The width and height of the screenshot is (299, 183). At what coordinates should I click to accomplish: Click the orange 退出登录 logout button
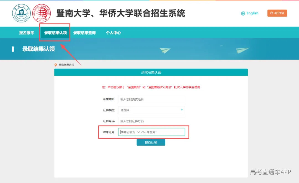coord(277,13)
